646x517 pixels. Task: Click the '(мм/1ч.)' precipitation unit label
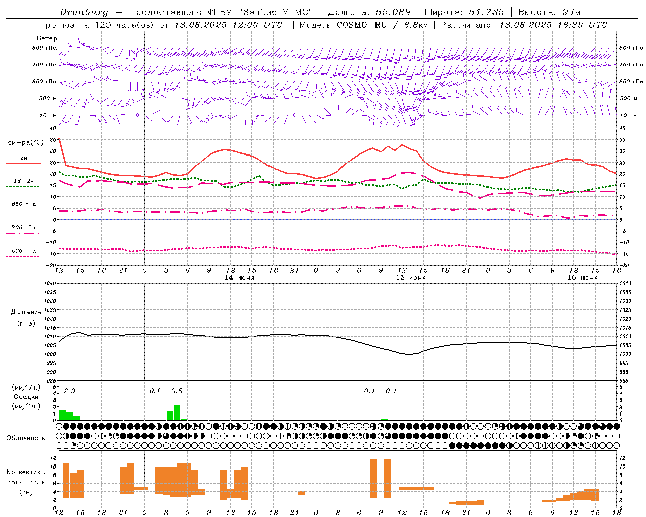26,406
